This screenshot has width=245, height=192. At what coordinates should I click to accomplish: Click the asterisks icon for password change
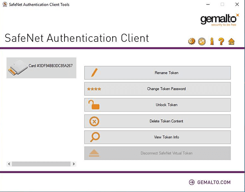pyautogui.click(x=94, y=89)
